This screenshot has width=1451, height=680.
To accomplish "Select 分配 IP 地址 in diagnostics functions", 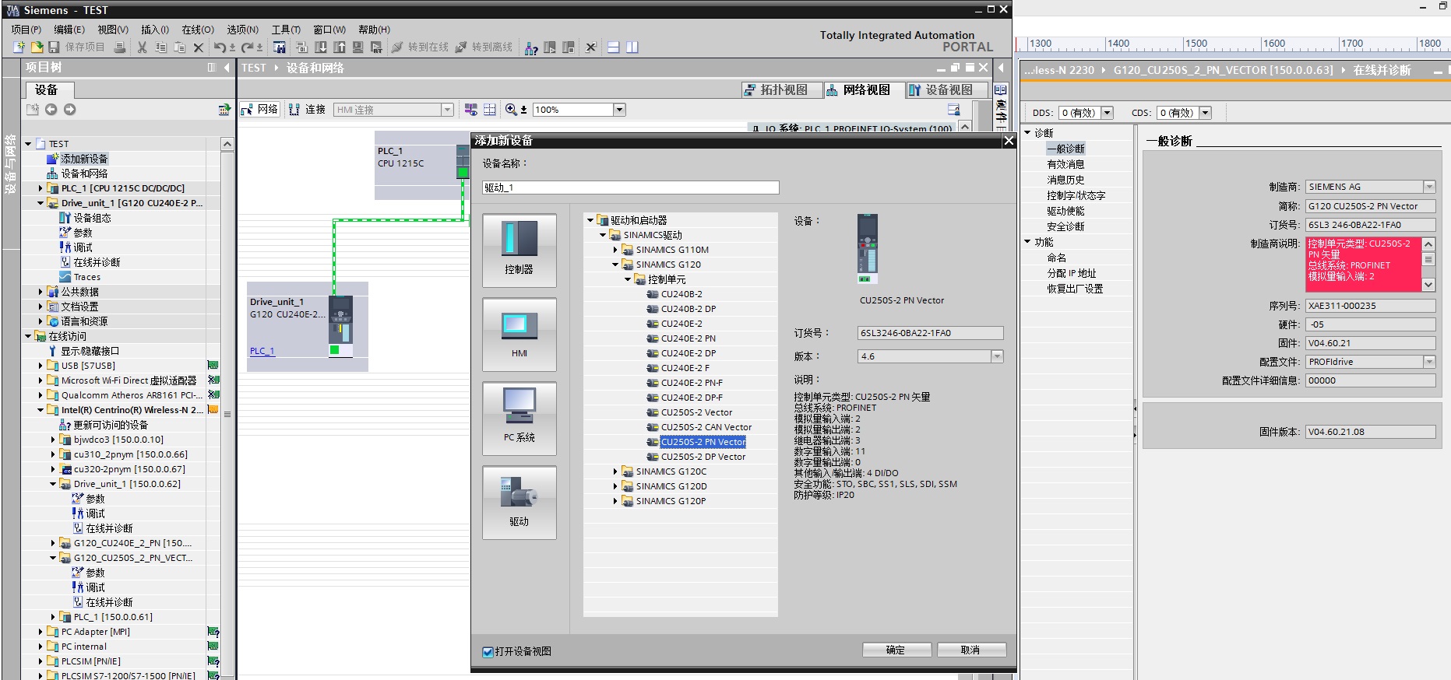I will [x=1072, y=273].
